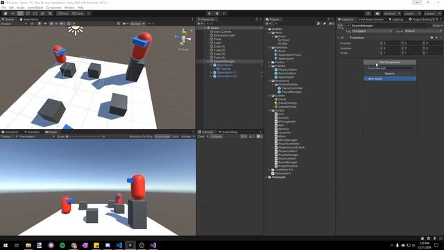Screen dimensions: 444x250
Task: Click the Add Component search field
Action: (x=390, y=68)
